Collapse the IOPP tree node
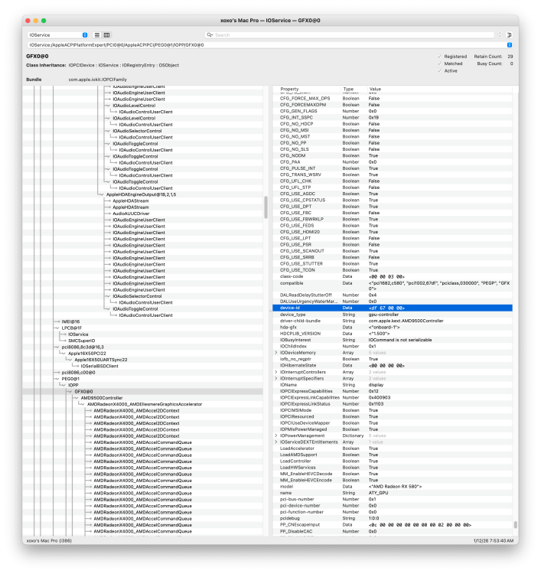Screen dimensions: 541x574 (x=64, y=385)
